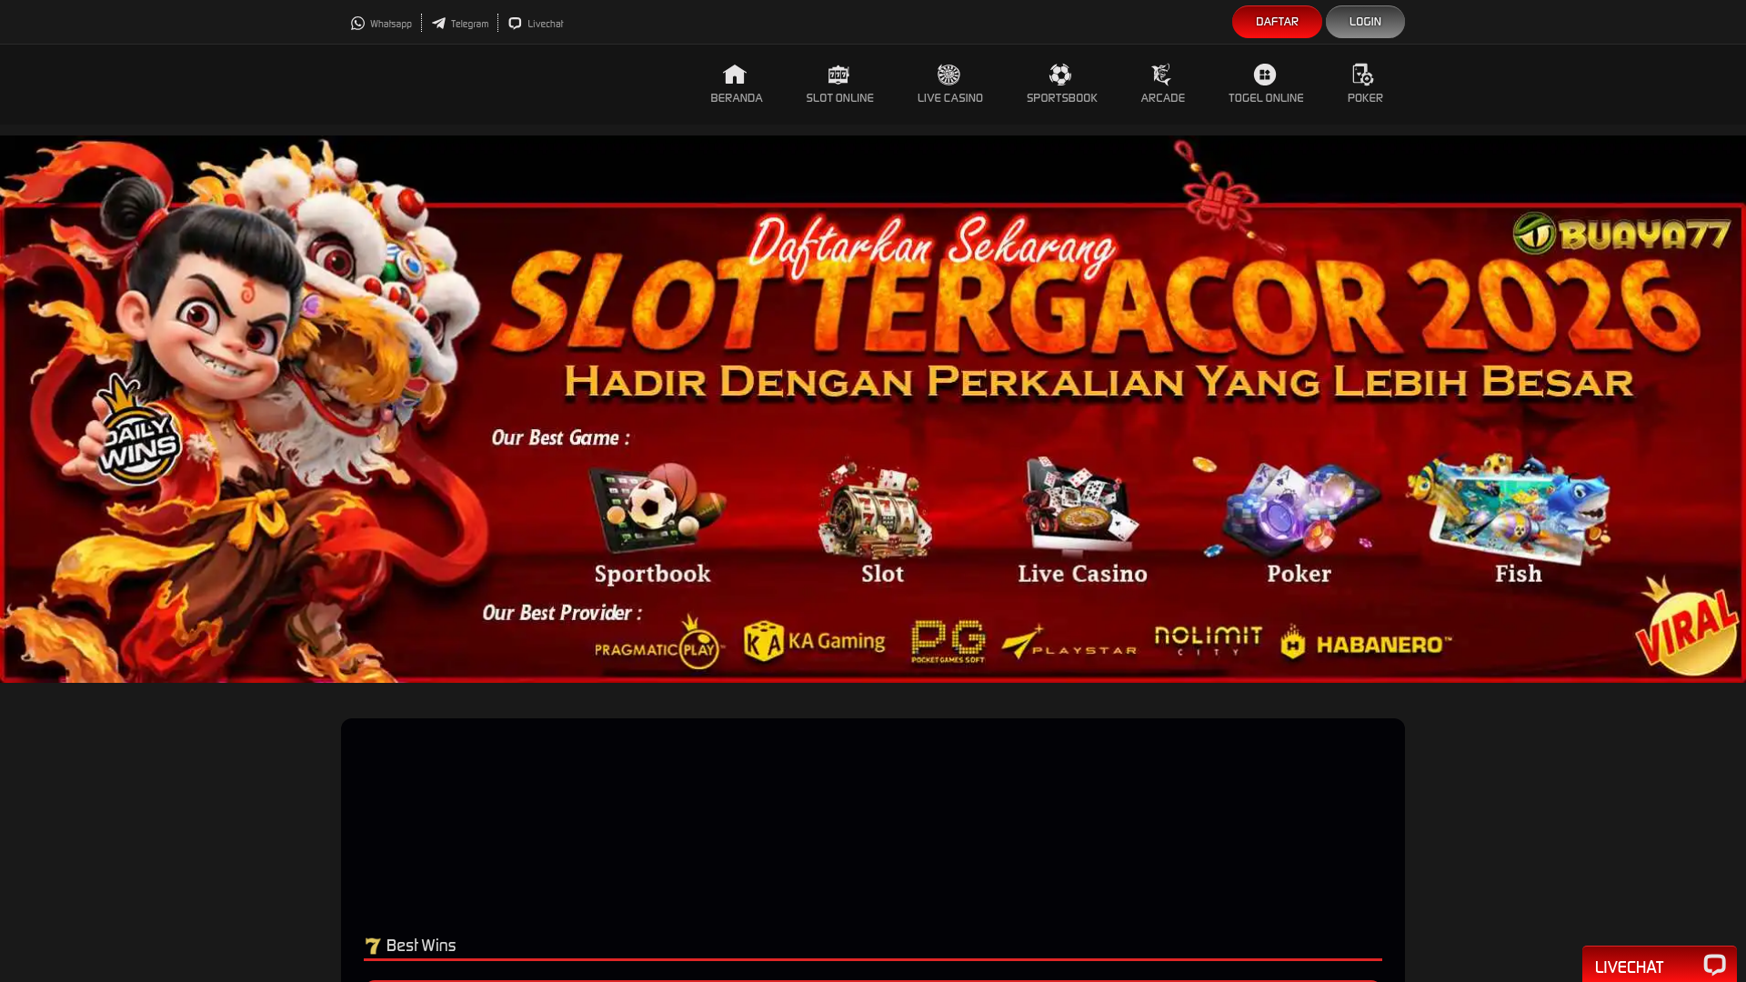Open the Live Casino roulette icon

point(948,75)
